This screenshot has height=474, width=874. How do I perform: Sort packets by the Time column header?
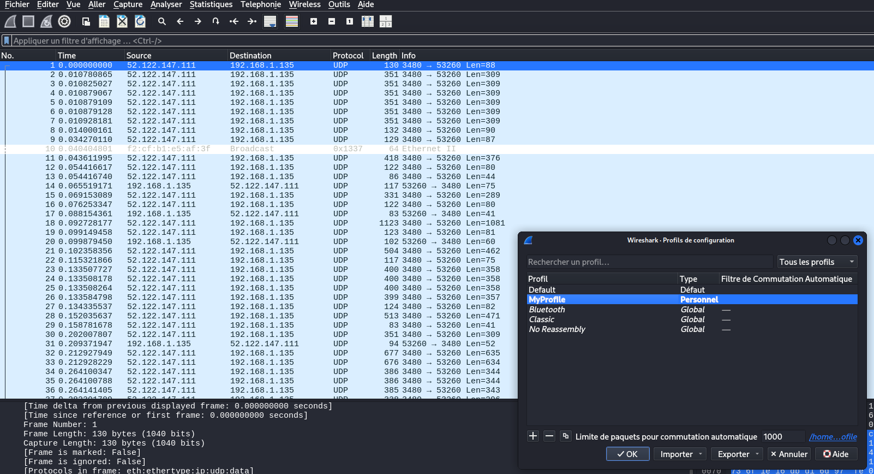tap(90, 56)
